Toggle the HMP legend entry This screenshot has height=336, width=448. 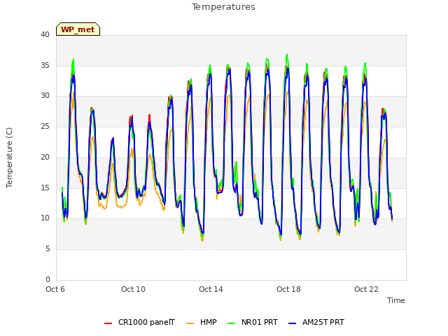click(202, 322)
